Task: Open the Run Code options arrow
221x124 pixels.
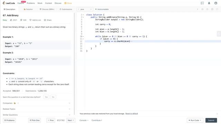Action: click(x=200, y=120)
